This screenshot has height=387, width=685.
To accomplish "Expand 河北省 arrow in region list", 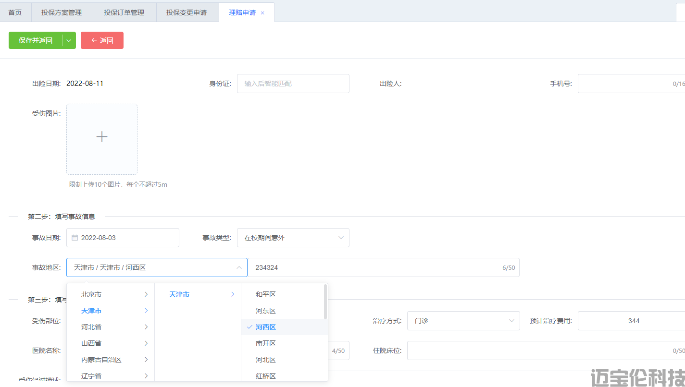I will tap(146, 327).
